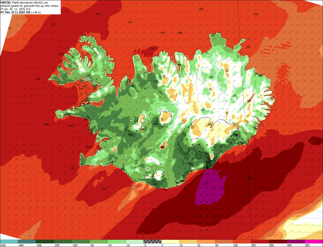
Task: Click the 268 value near the southwest coast
Action: (x=88, y=147)
